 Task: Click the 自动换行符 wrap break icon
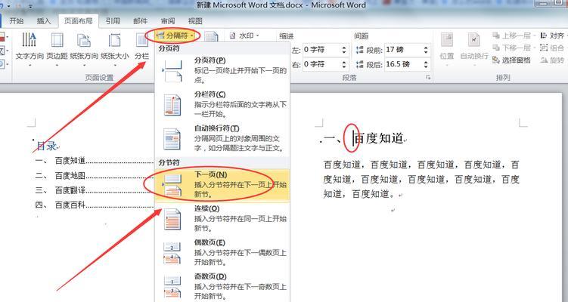click(x=172, y=139)
